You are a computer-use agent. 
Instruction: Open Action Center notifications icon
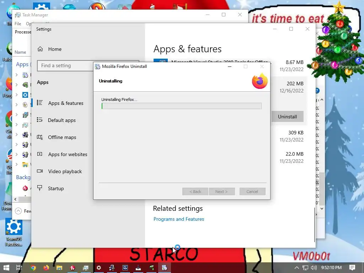point(352,268)
